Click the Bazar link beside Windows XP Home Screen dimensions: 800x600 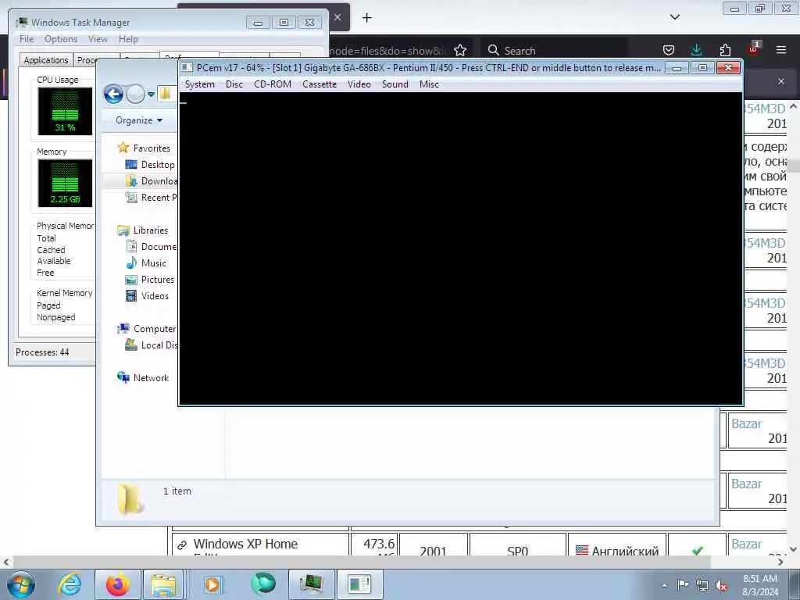746,545
